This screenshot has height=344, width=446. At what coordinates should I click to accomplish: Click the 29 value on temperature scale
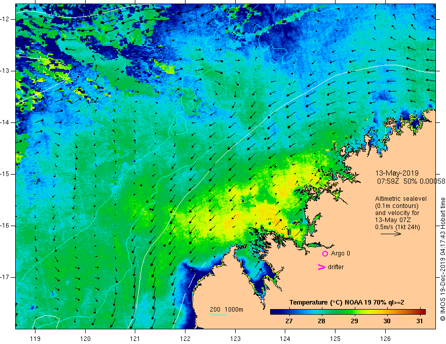(x=354, y=321)
